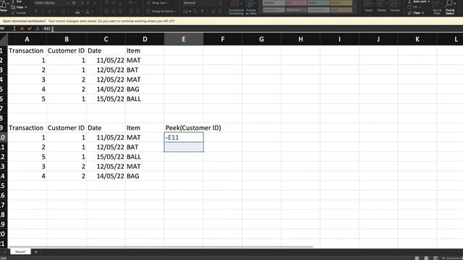Screen dimensions: 463x260
Task: Click 'Transaction' header in row 1
Action: tap(27, 51)
